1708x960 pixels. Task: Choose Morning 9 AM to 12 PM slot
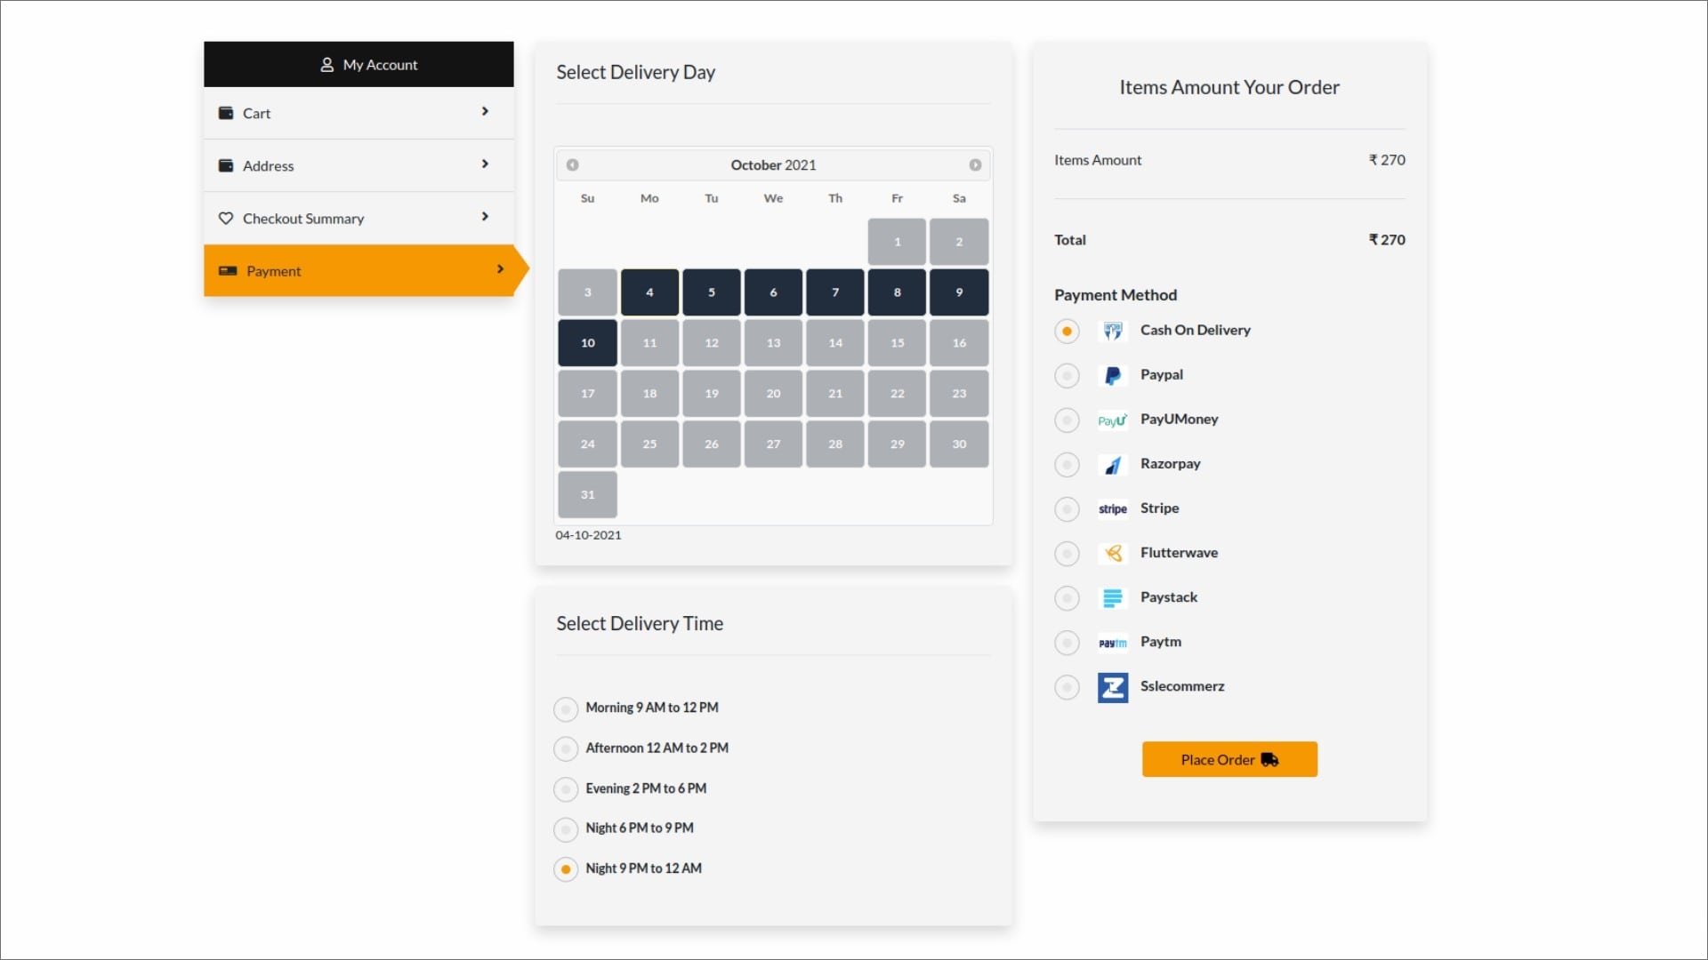(566, 708)
